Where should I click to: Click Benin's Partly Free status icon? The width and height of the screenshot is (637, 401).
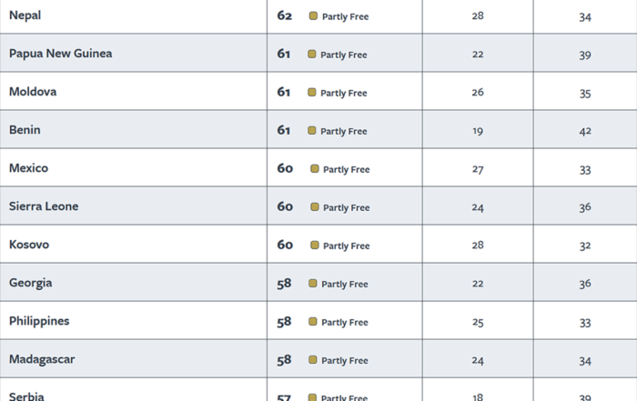coord(312,131)
